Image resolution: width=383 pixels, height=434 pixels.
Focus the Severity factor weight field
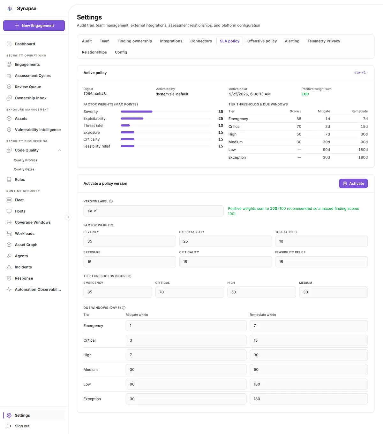click(x=130, y=241)
